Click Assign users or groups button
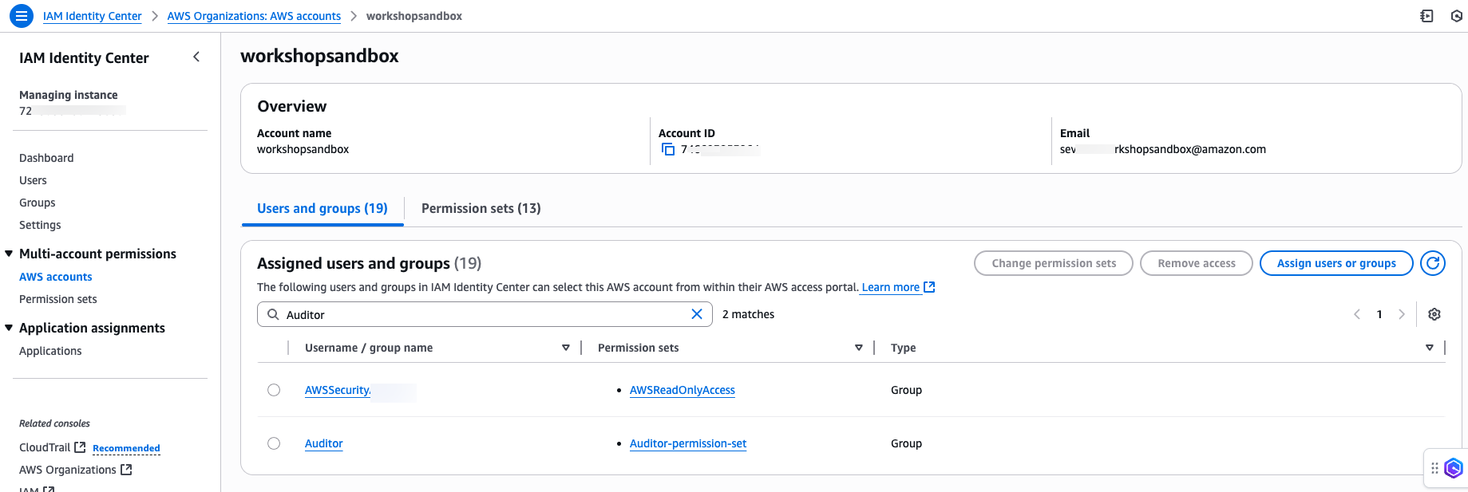This screenshot has width=1468, height=492. 1335,263
